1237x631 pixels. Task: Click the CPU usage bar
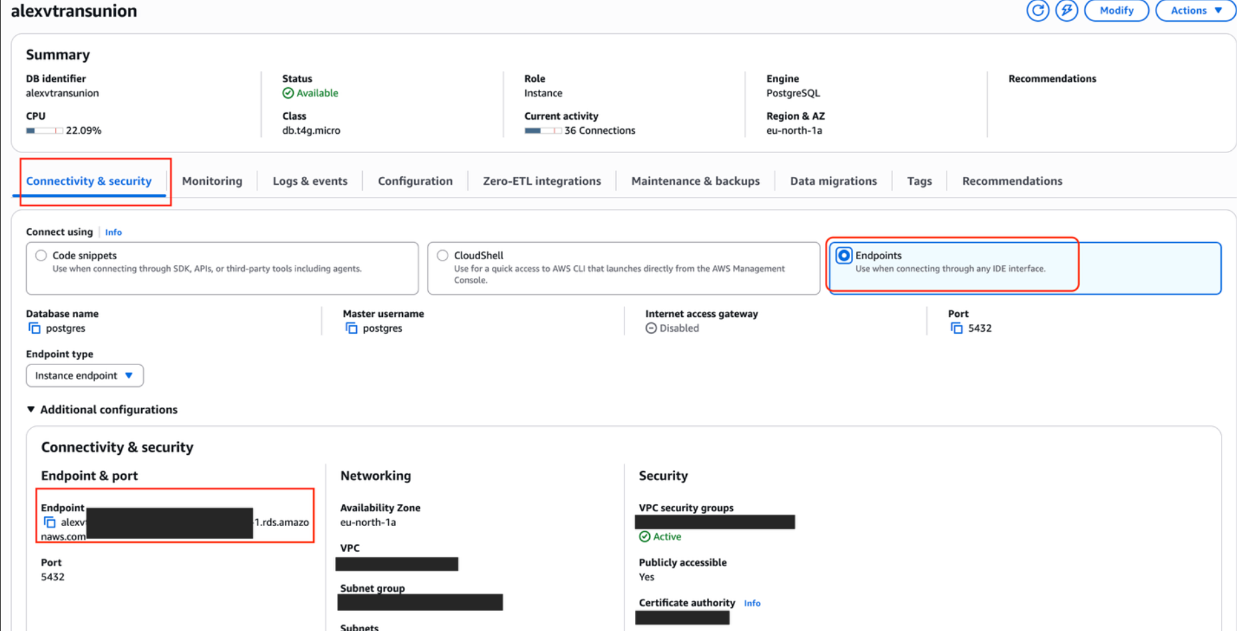pos(44,130)
